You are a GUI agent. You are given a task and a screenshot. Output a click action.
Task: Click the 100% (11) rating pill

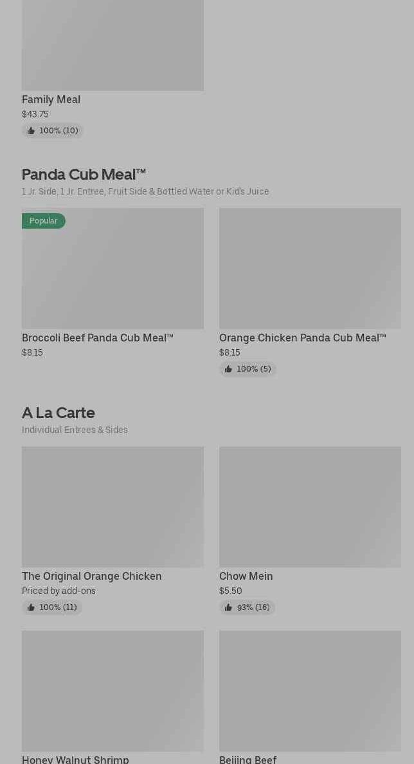(x=52, y=607)
